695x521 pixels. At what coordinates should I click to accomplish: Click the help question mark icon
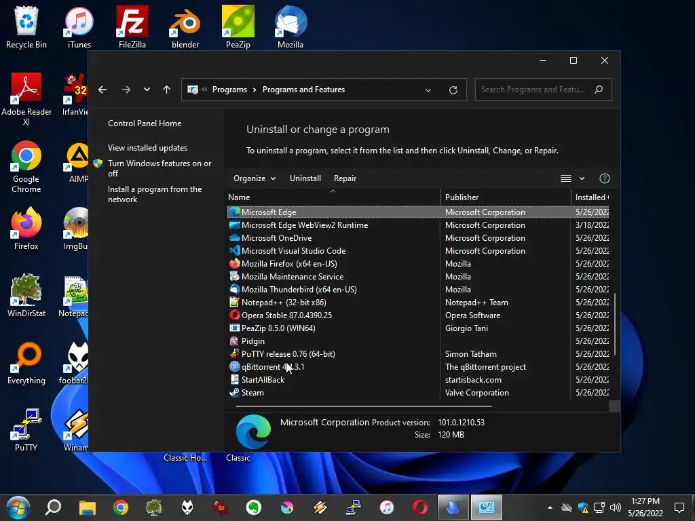click(x=605, y=178)
